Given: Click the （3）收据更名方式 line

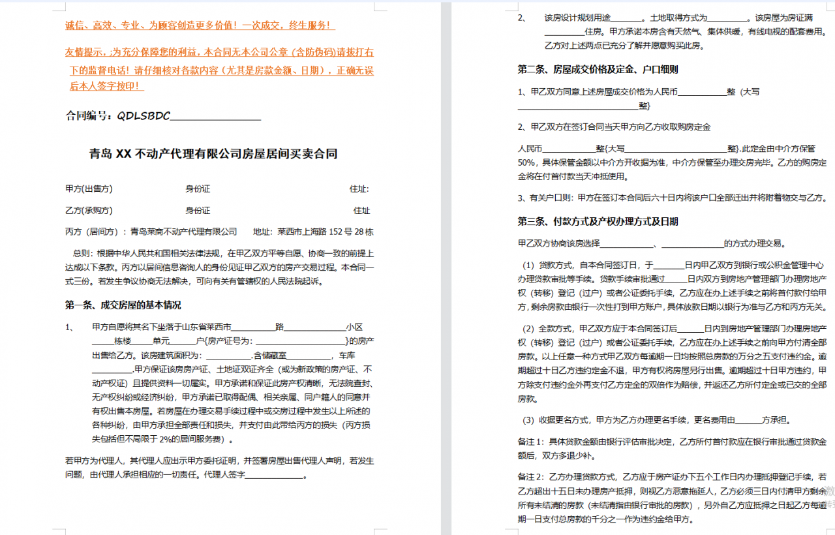Looking at the screenshot, I should pos(654,420).
